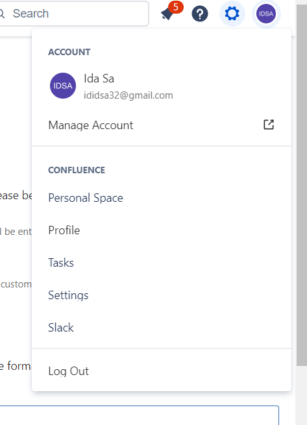Open the settings gear icon
This screenshot has height=425, width=307.
[232, 14]
